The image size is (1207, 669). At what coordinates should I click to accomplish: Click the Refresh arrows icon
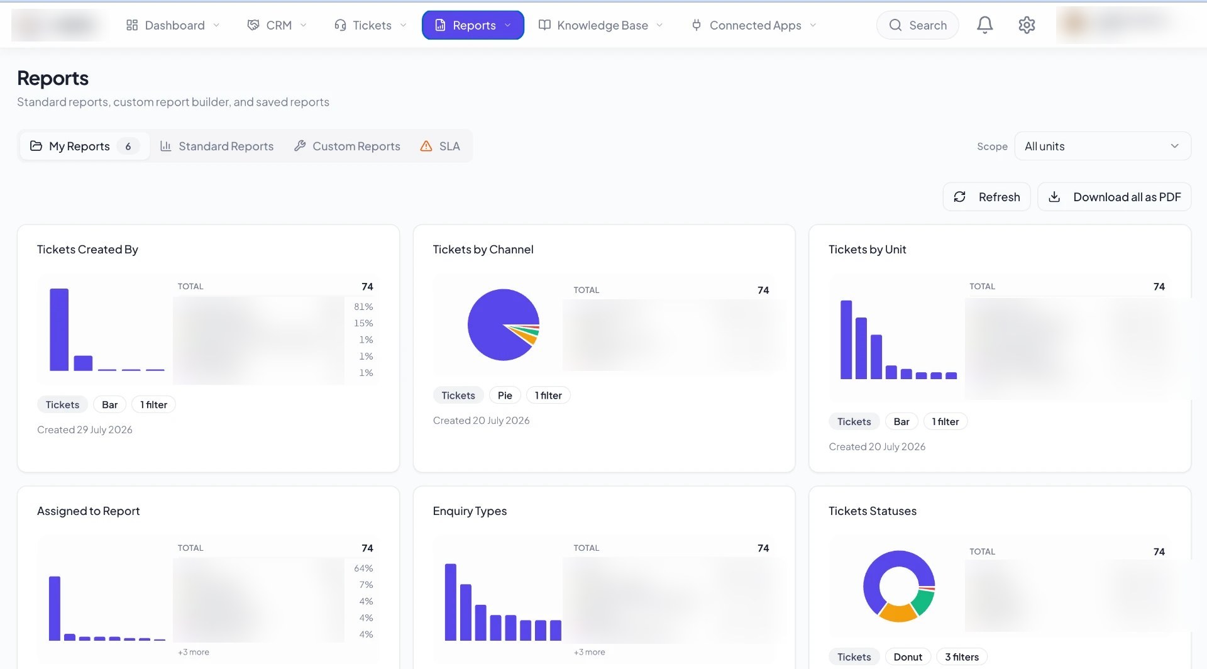click(x=960, y=197)
